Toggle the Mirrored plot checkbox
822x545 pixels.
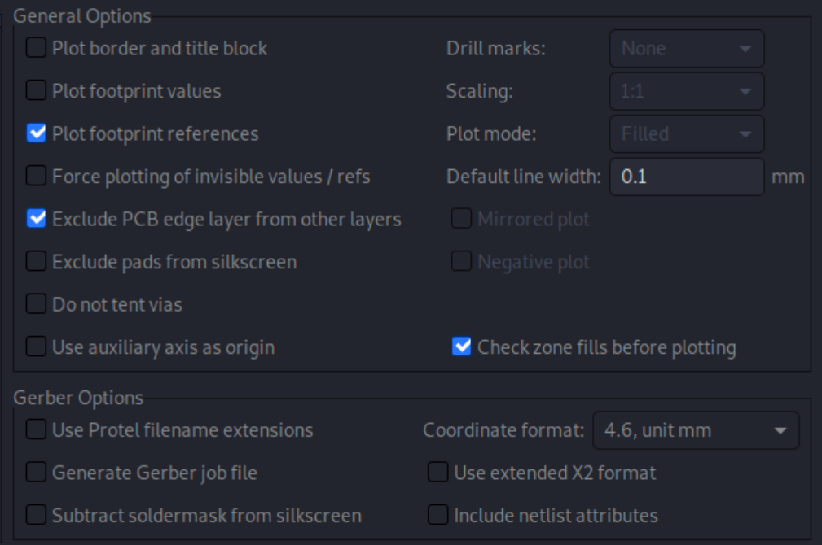click(x=462, y=219)
